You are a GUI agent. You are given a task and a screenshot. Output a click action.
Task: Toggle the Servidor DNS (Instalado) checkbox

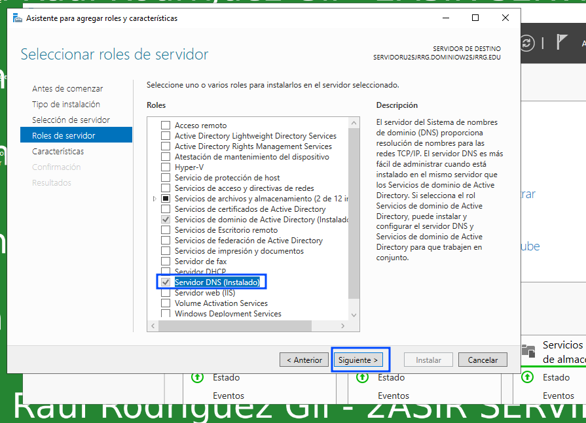pyautogui.click(x=166, y=282)
